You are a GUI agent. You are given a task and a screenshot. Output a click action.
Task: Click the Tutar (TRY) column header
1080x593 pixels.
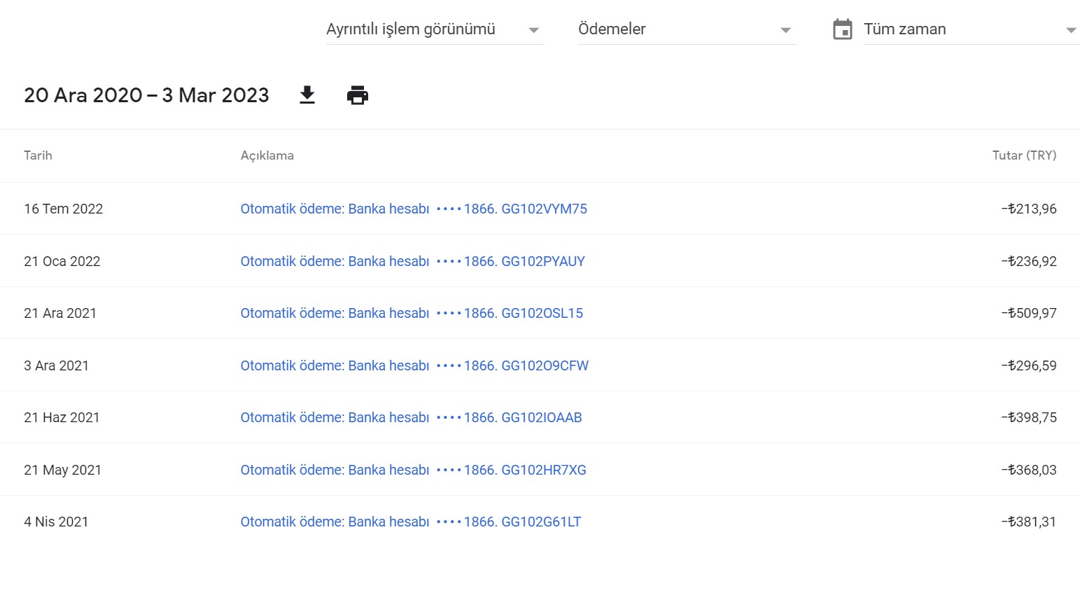pos(1024,155)
